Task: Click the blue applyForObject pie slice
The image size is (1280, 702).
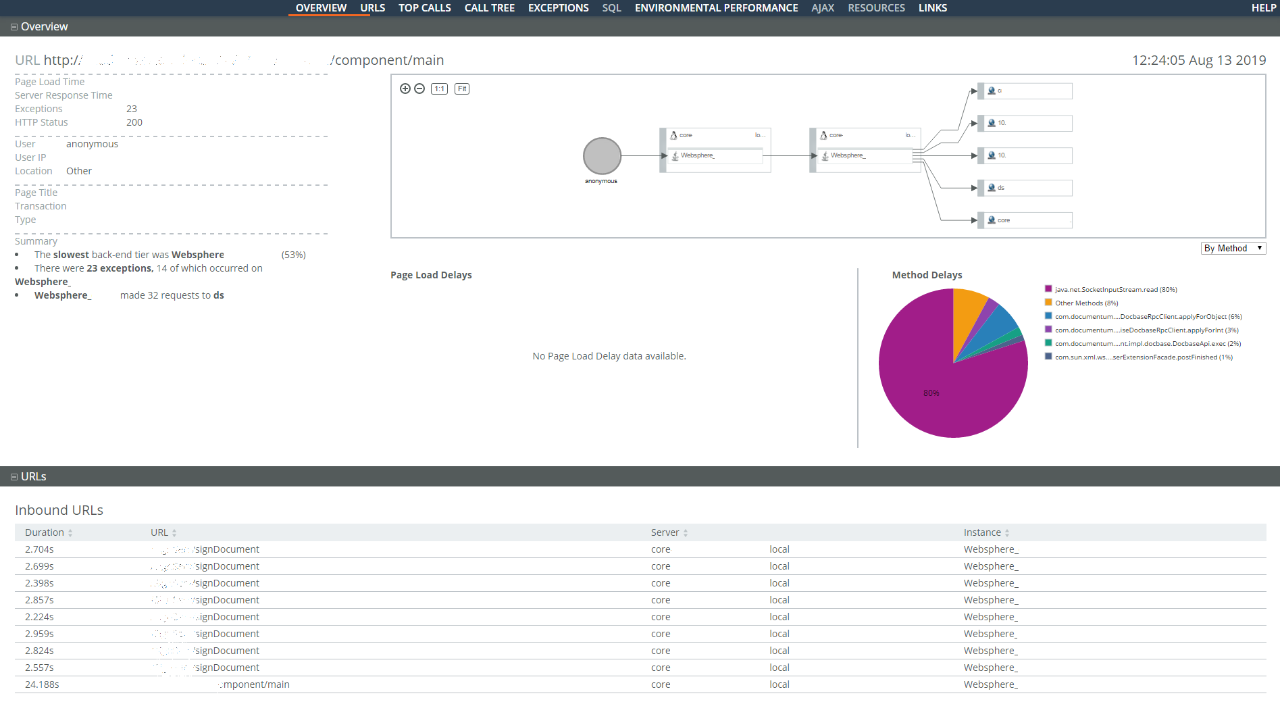Action: pos(998,328)
